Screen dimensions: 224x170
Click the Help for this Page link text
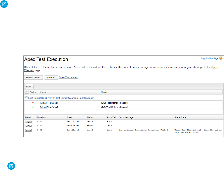[x=209, y=58]
